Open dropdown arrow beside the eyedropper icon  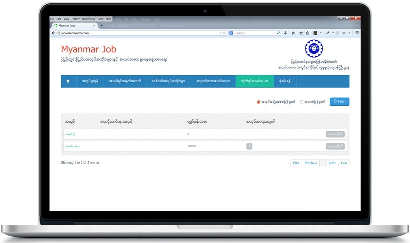click(333, 33)
